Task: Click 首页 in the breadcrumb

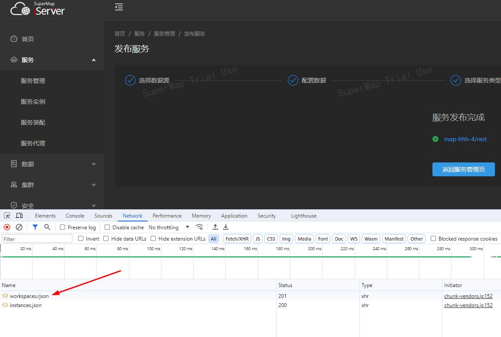Action: [120, 33]
